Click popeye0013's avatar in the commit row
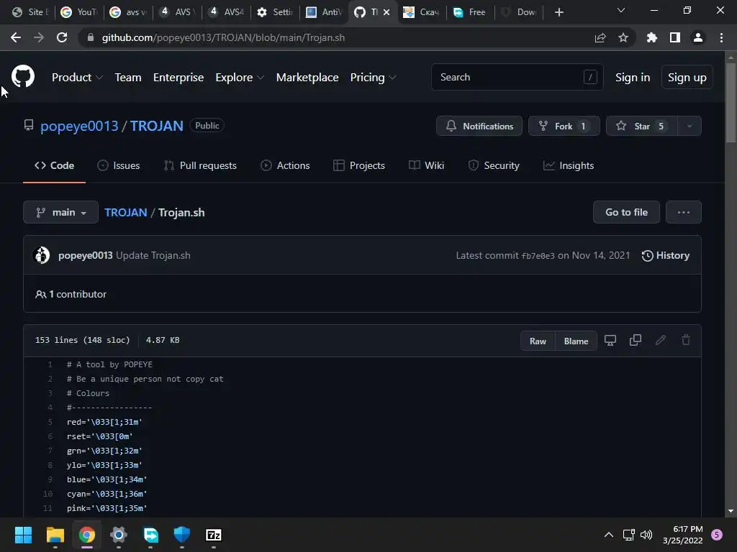 click(x=42, y=255)
